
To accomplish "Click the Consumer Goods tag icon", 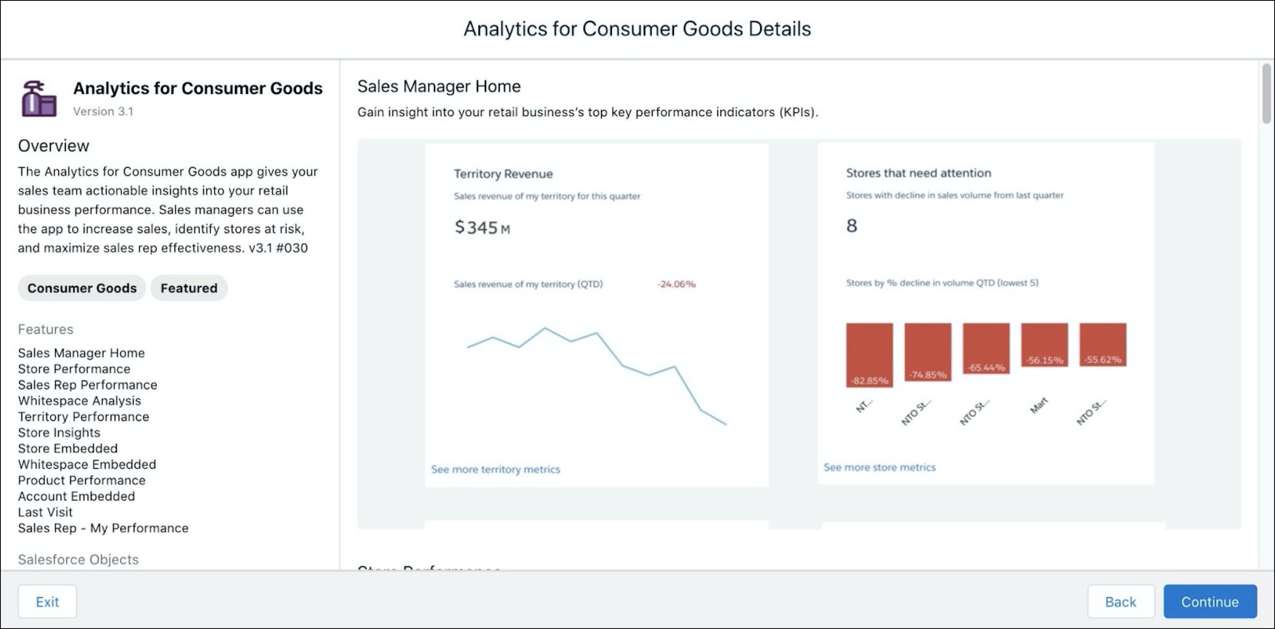I will [x=81, y=287].
